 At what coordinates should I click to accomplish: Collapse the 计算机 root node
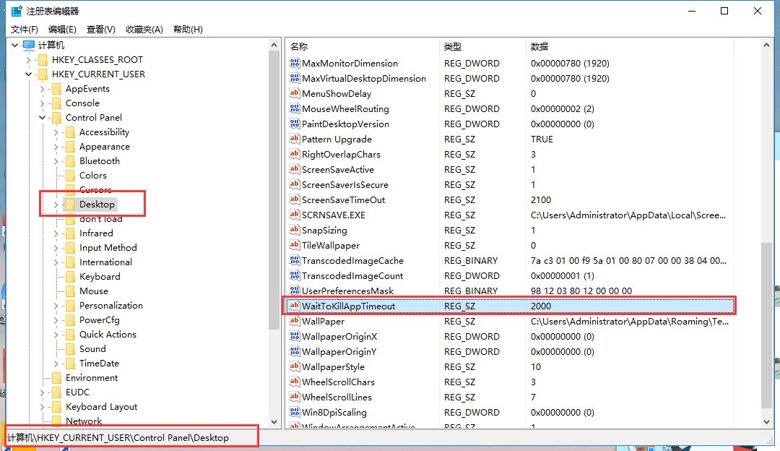[x=15, y=46]
